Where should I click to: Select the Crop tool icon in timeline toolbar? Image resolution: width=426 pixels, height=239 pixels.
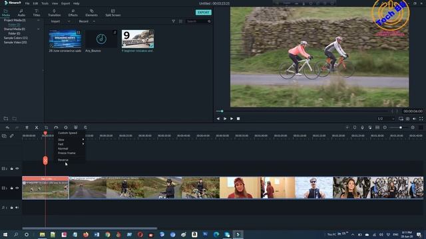(x=46, y=127)
